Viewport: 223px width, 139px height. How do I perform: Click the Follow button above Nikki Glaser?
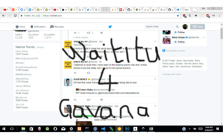179,32
